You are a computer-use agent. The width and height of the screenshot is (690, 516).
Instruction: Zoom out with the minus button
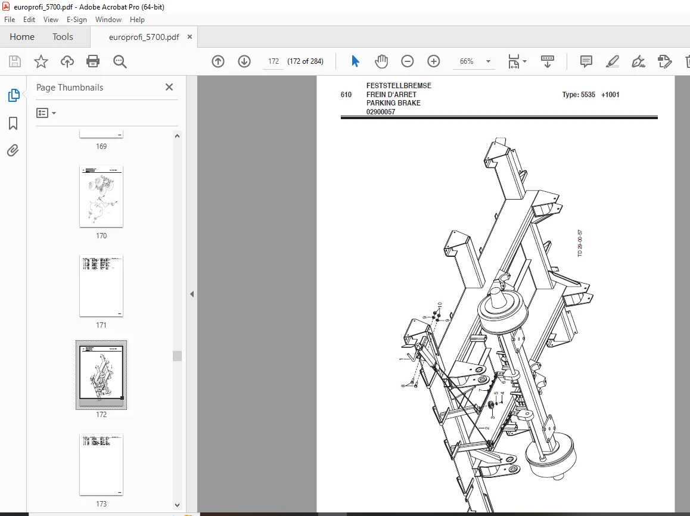point(408,61)
